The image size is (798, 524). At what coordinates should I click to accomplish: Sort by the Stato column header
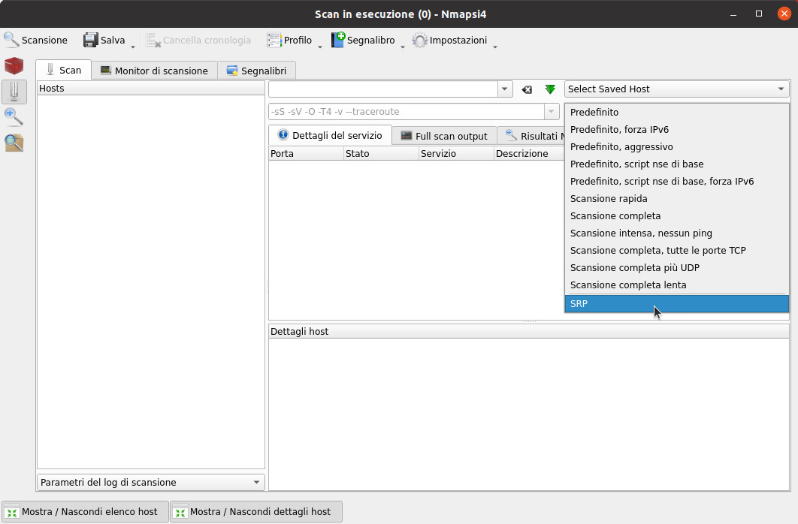click(x=381, y=153)
